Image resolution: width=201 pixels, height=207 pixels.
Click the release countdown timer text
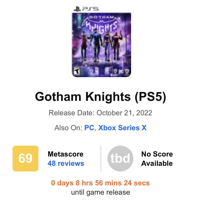101,183
